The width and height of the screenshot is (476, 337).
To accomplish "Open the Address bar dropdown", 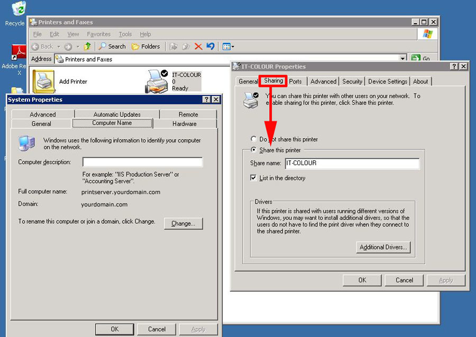I will [x=403, y=58].
